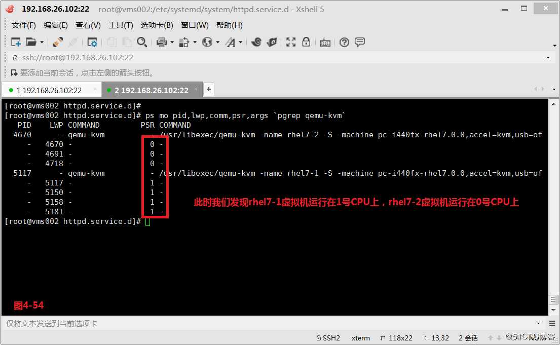Expand the Open Session folder dropdown arrow
The image size is (560, 345).
pyautogui.click(x=42, y=43)
